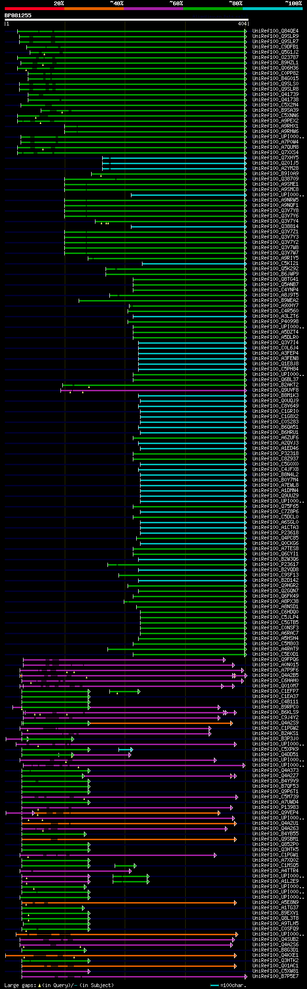Image resolution: width=307 pixels, height=989 pixels.
Task: Click the UniRef100_B6QA51 label
Action: pos(275,427)
